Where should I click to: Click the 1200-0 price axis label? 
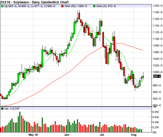(x=157, y=6)
